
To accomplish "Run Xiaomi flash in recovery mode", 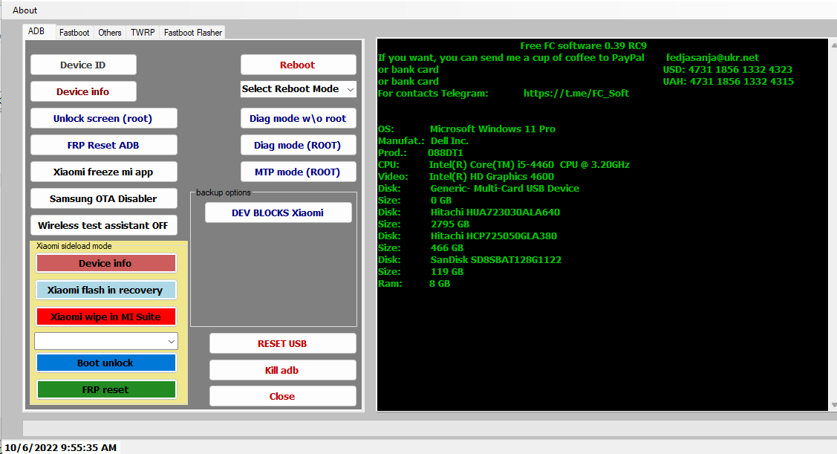I will click(x=105, y=290).
